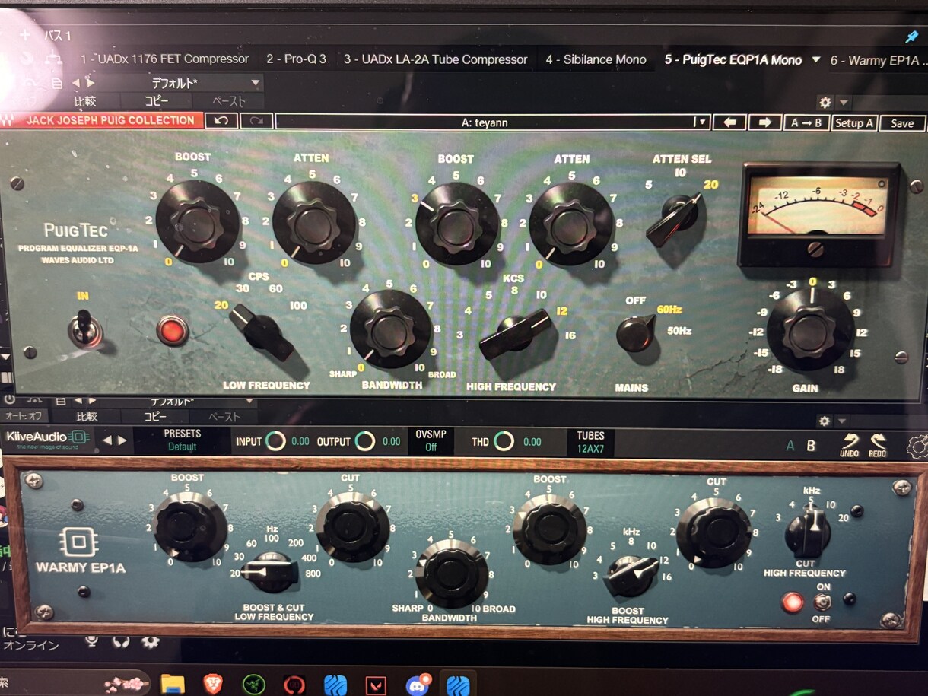Image resolution: width=928 pixels, height=696 pixels.
Task: Click the Discord microphone mute icon
Action: (x=93, y=640)
